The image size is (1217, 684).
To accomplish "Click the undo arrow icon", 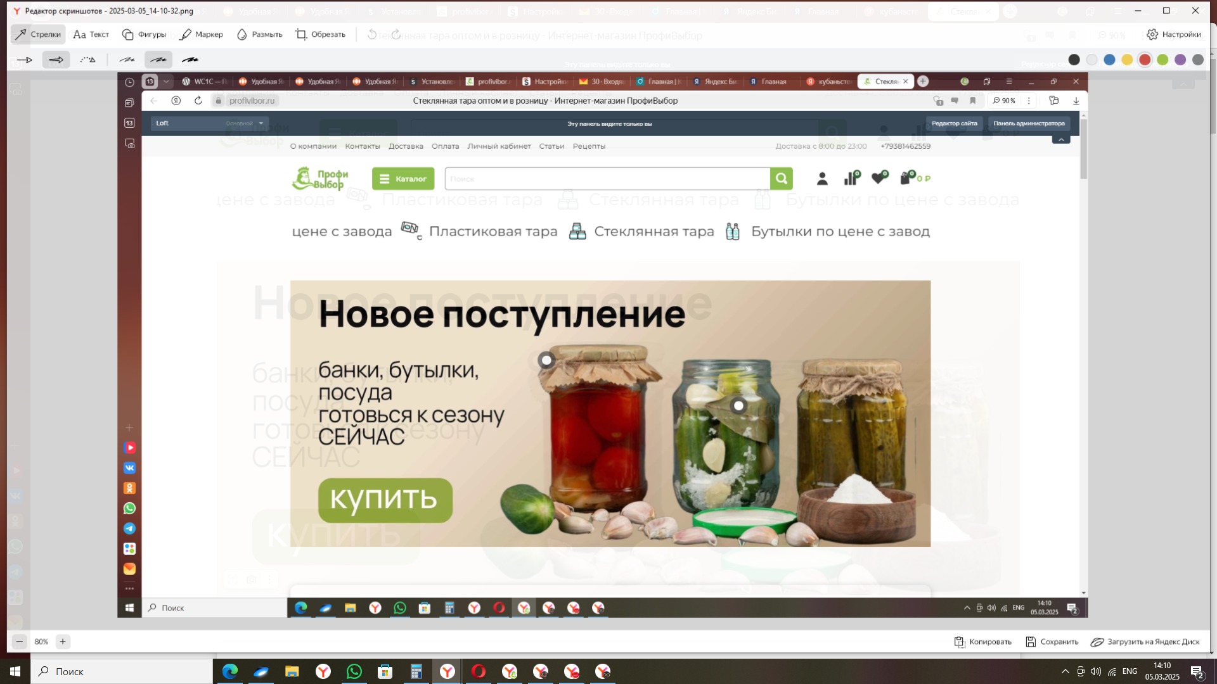I will click(x=372, y=34).
